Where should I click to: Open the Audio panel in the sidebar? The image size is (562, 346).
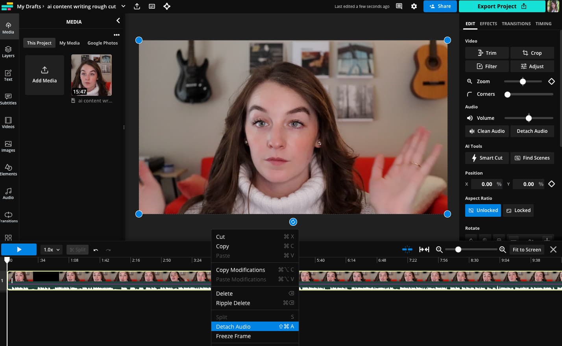(x=8, y=194)
